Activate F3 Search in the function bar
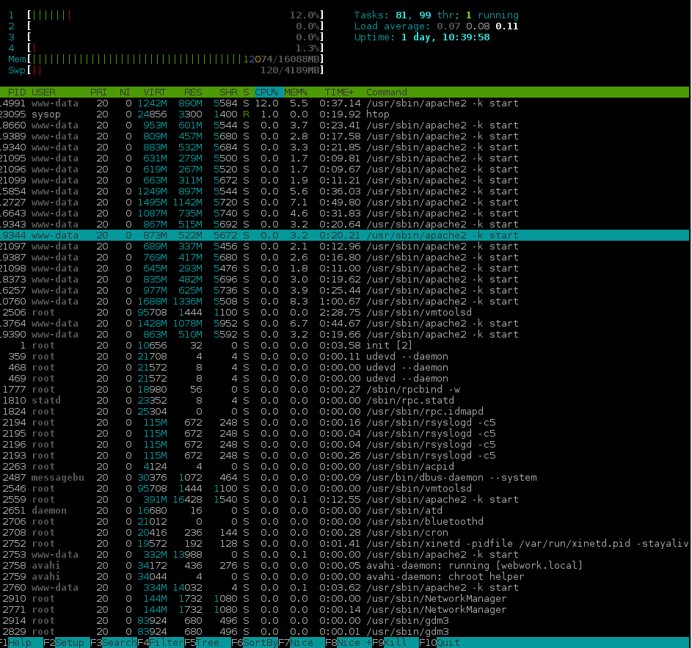This screenshot has height=648, width=692. click(x=114, y=643)
